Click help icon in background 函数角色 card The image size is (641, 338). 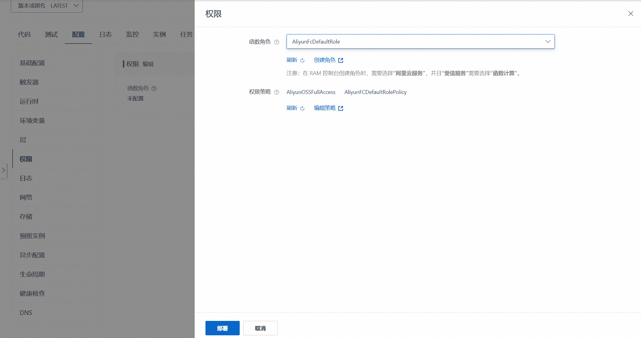[154, 89]
